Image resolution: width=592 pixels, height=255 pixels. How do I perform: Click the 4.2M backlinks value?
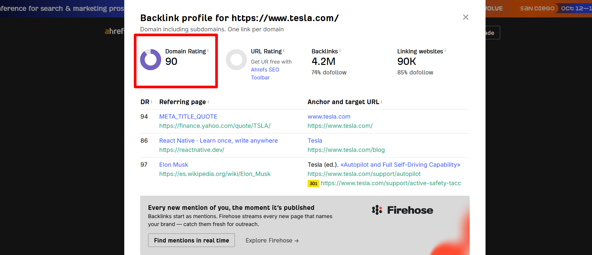pyautogui.click(x=324, y=61)
